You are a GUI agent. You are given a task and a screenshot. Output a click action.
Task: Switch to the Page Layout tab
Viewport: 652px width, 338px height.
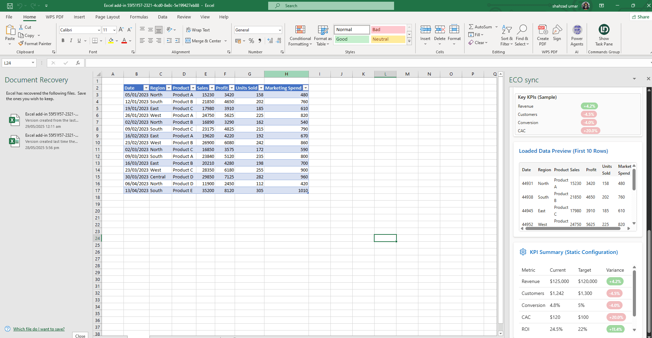coord(107,17)
